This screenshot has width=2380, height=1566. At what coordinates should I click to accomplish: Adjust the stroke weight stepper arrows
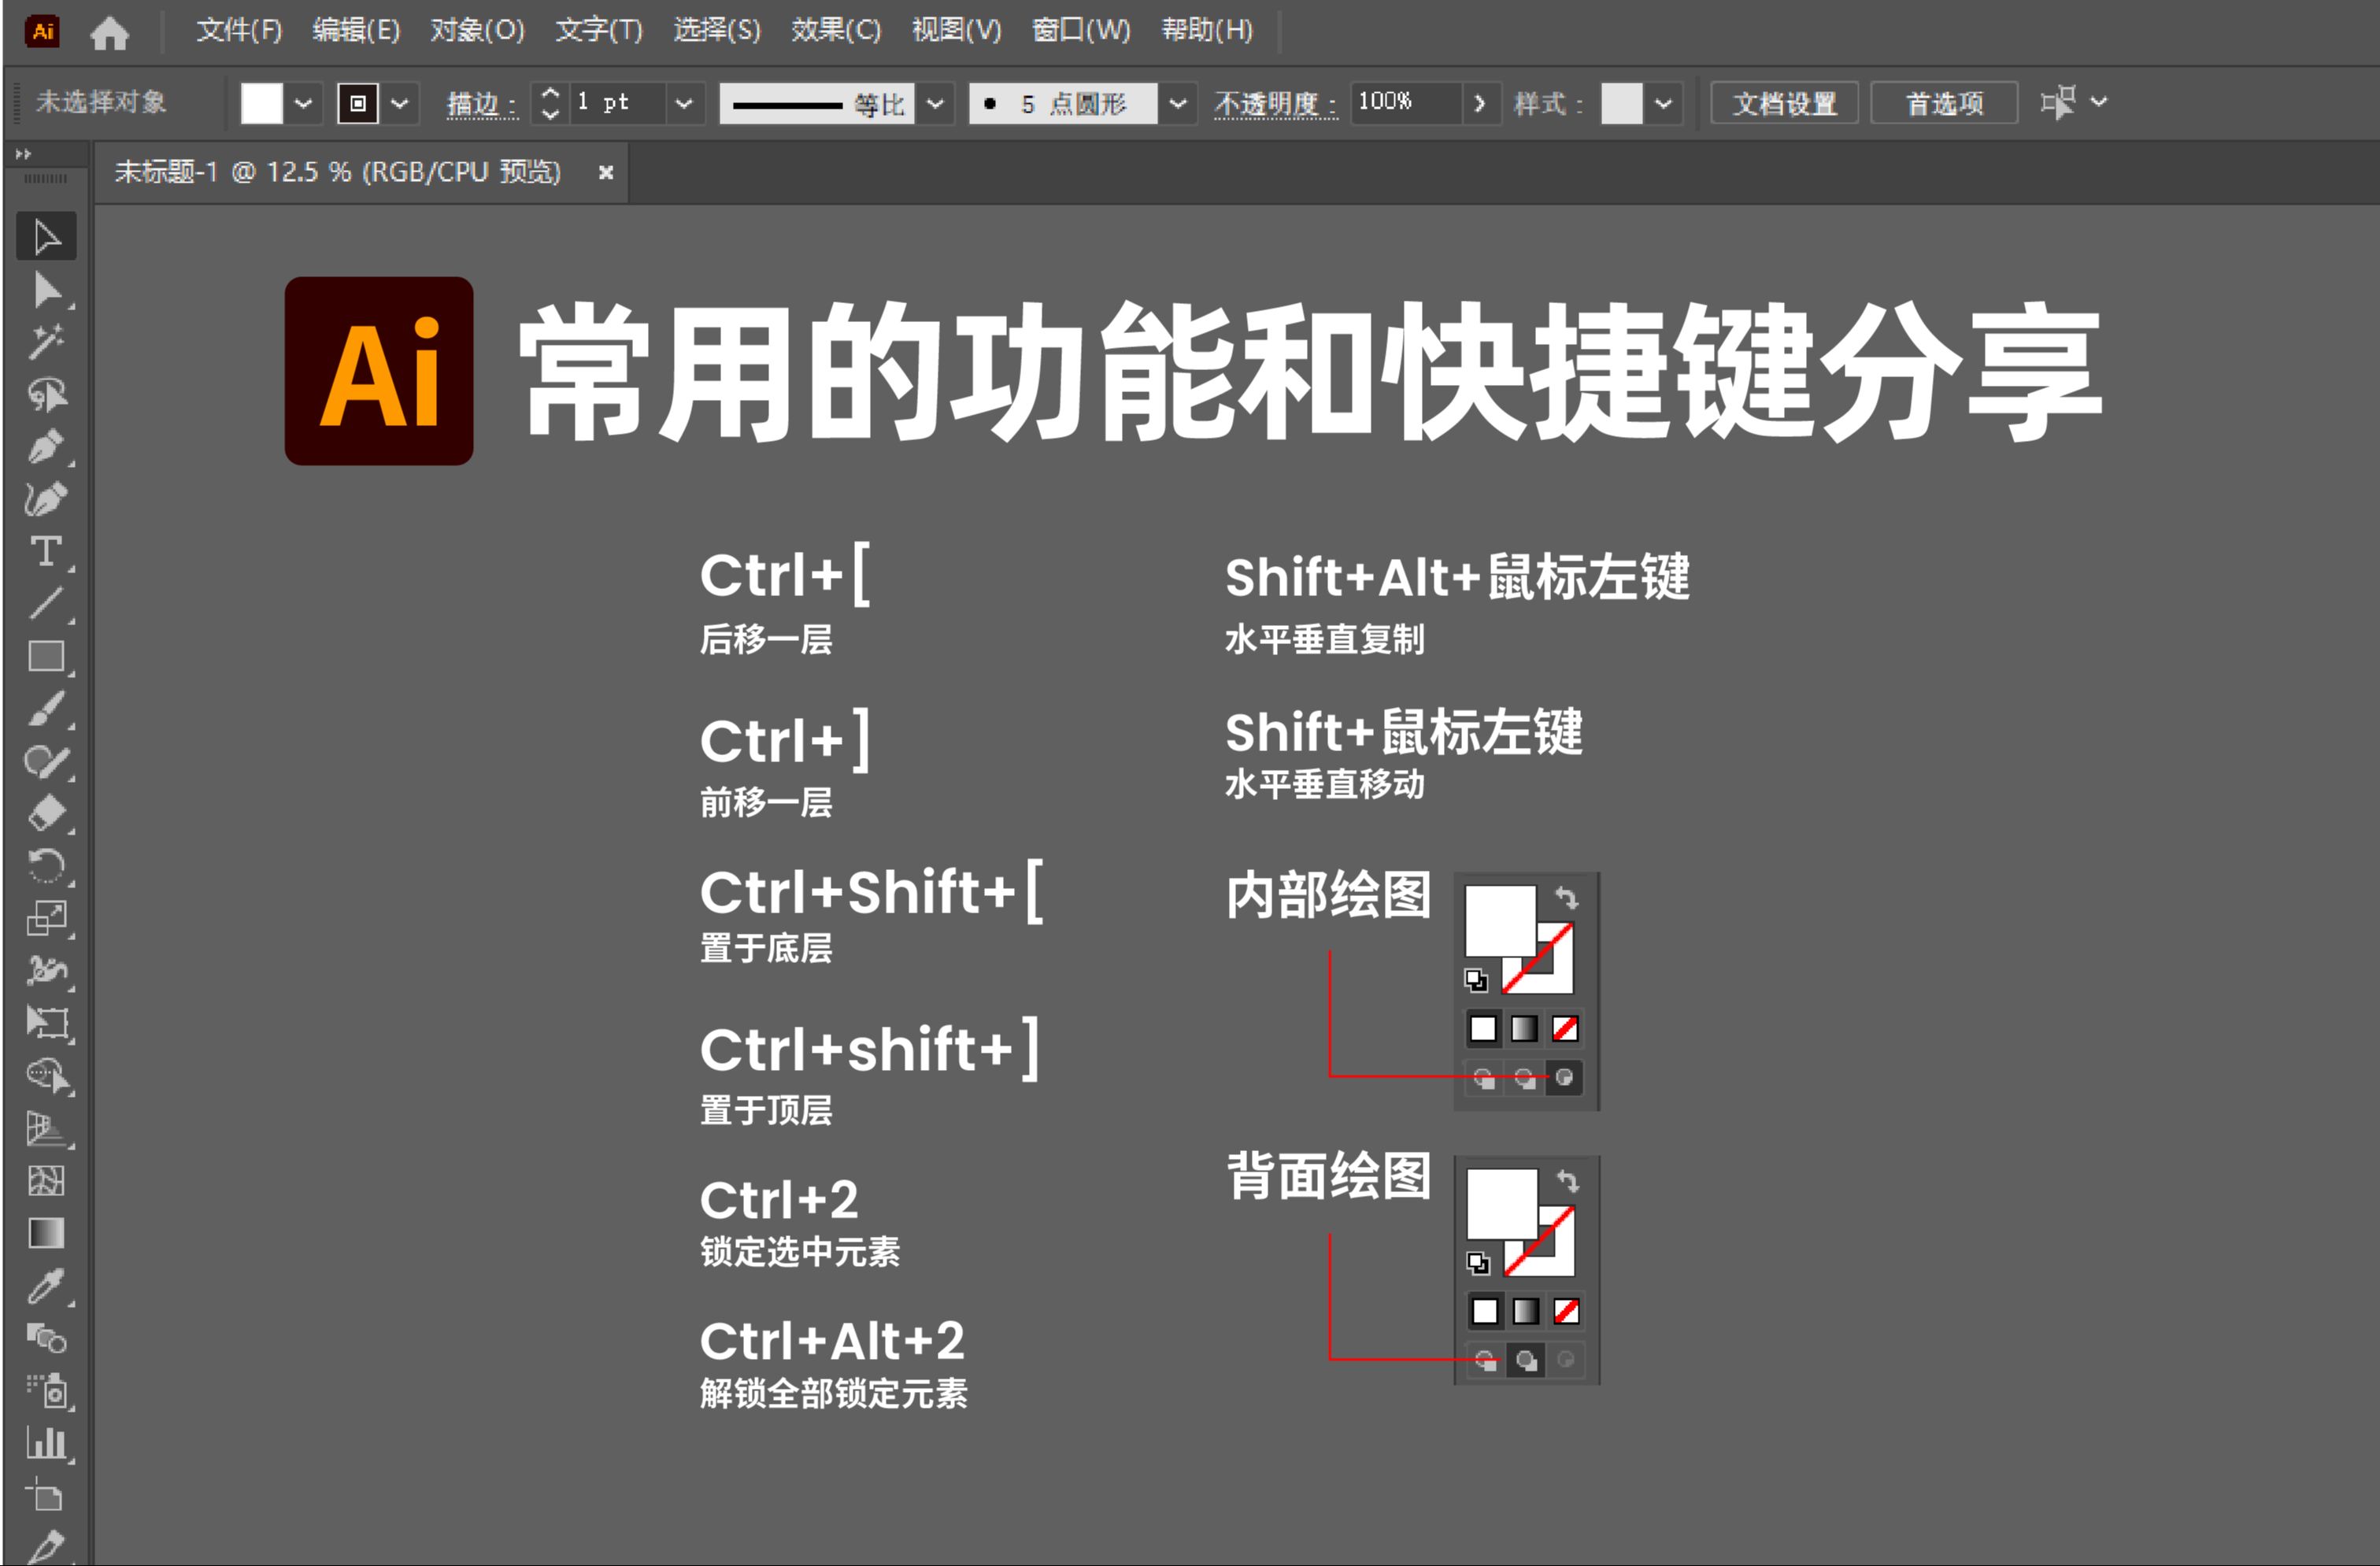549,103
